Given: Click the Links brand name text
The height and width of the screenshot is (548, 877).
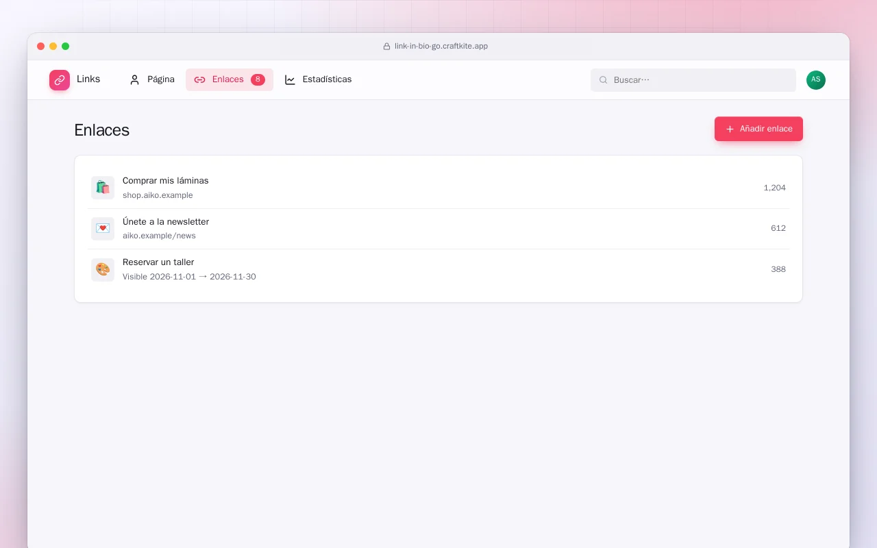Looking at the screenshot, I should [x=88, y=79].
